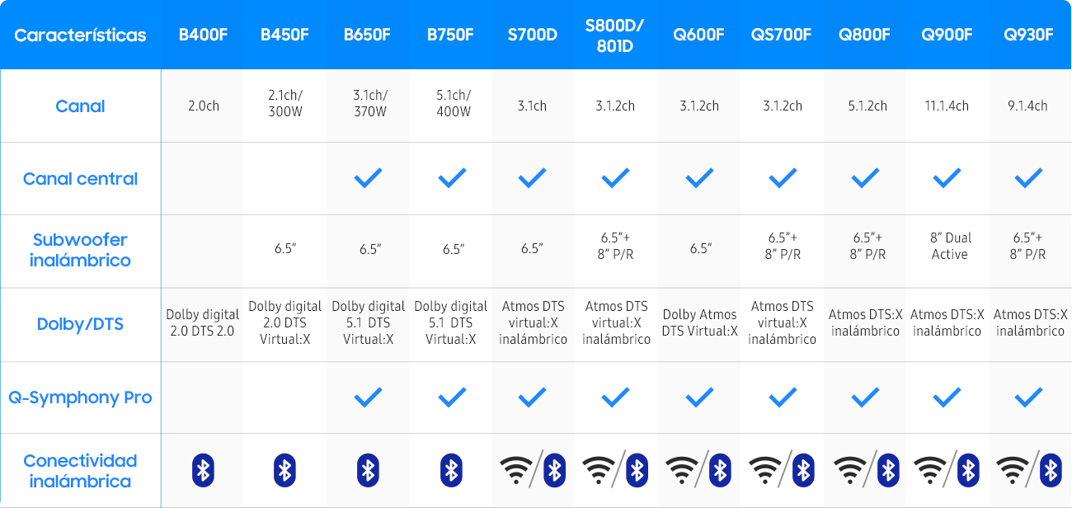Click the 11.1.4ch channel cell
Screen dimensions: 1072x508
click(947, 106)
